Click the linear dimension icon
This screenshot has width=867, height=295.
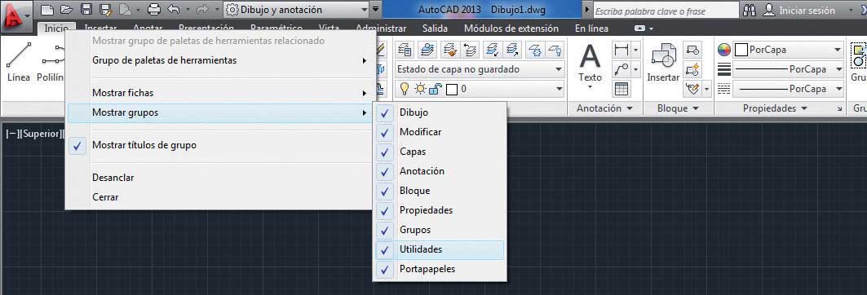621,50
